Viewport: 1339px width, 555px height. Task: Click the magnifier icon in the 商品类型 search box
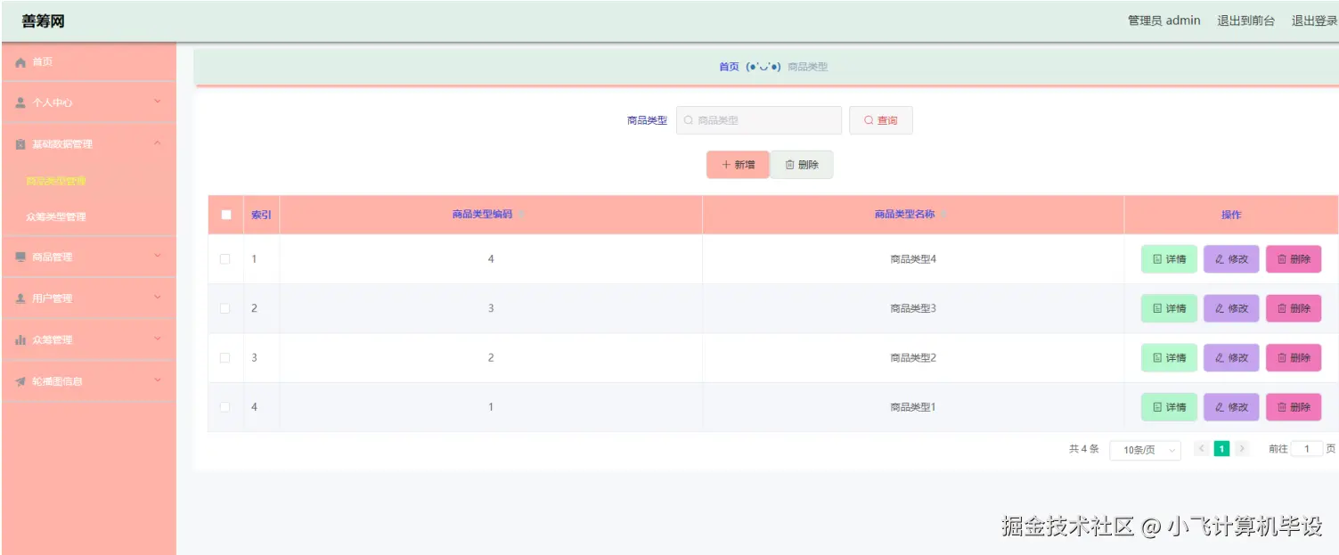coord(689,120)
